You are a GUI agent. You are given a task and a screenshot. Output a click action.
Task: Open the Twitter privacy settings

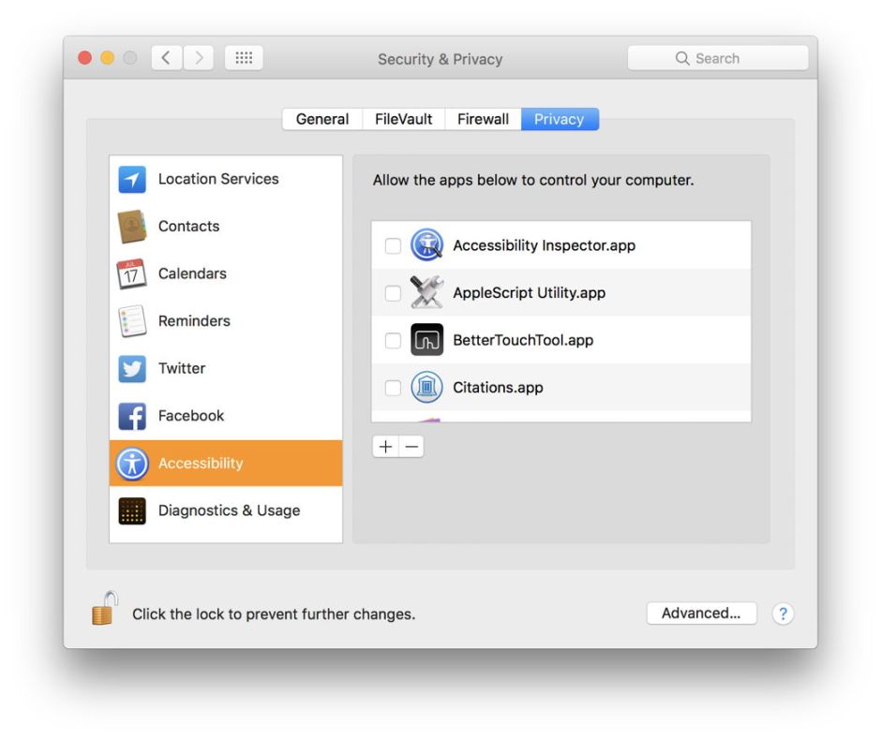coord(132,368)
